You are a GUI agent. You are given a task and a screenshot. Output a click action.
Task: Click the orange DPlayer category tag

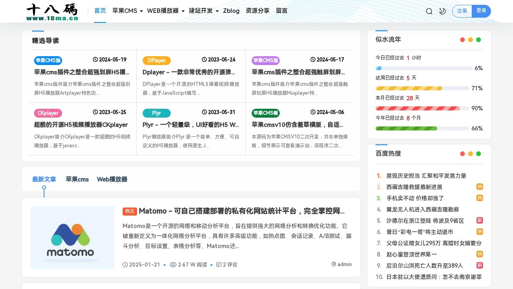(x=157, y=61)
